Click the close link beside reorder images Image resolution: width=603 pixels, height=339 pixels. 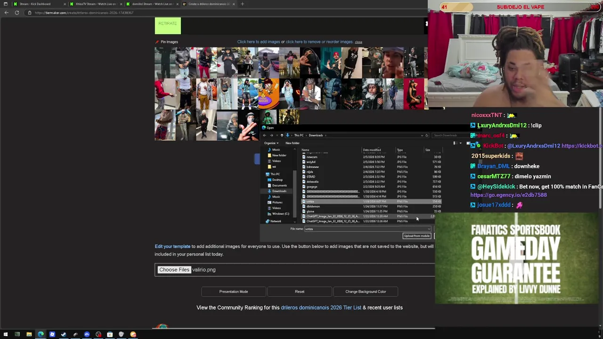pos(359,42)
